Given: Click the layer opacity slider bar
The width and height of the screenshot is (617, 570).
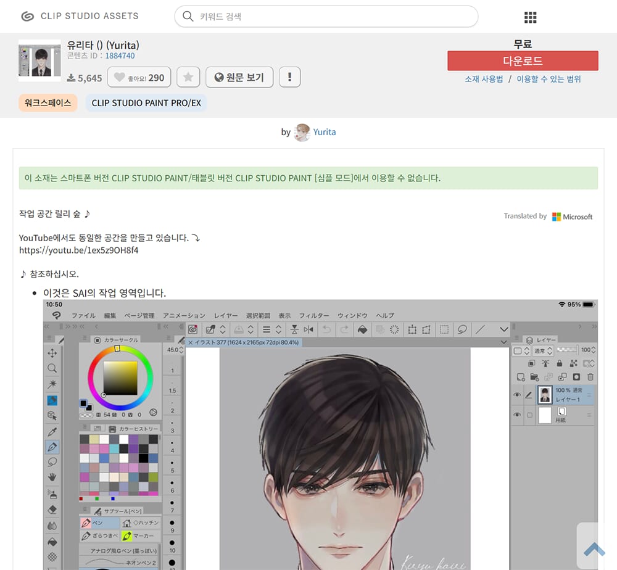Looking at the screenshot, I should tap(566, 350).
